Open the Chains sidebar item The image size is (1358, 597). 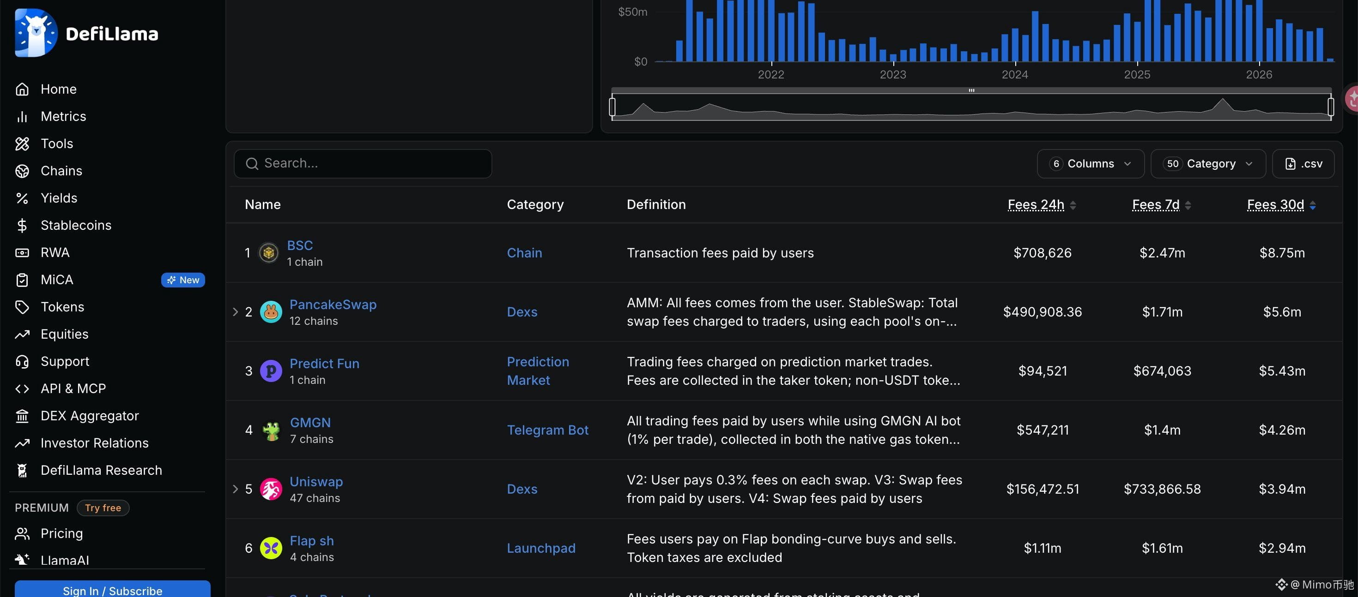pyautogui.click(x=61, y=171)
